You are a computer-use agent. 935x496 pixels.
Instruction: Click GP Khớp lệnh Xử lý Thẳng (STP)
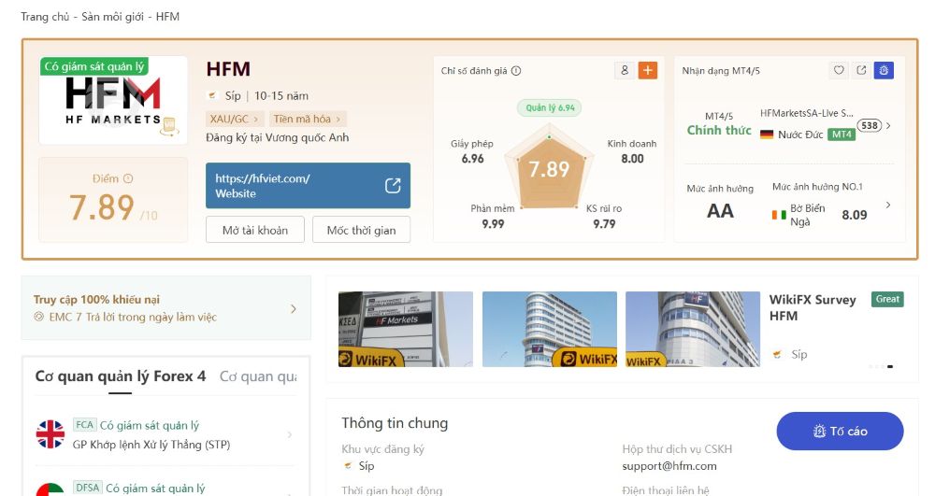coord(151,445)
